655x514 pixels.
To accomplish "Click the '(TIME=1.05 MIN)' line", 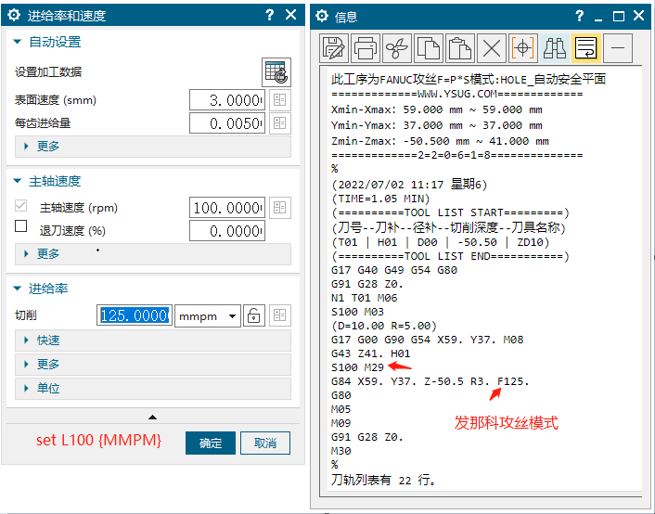I will (x=380, y=199).
